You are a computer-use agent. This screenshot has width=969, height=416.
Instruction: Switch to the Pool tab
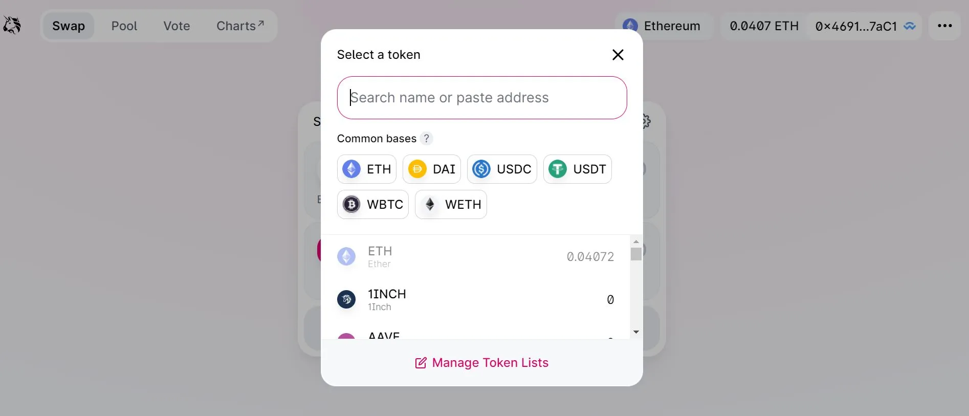pos(124,26)
